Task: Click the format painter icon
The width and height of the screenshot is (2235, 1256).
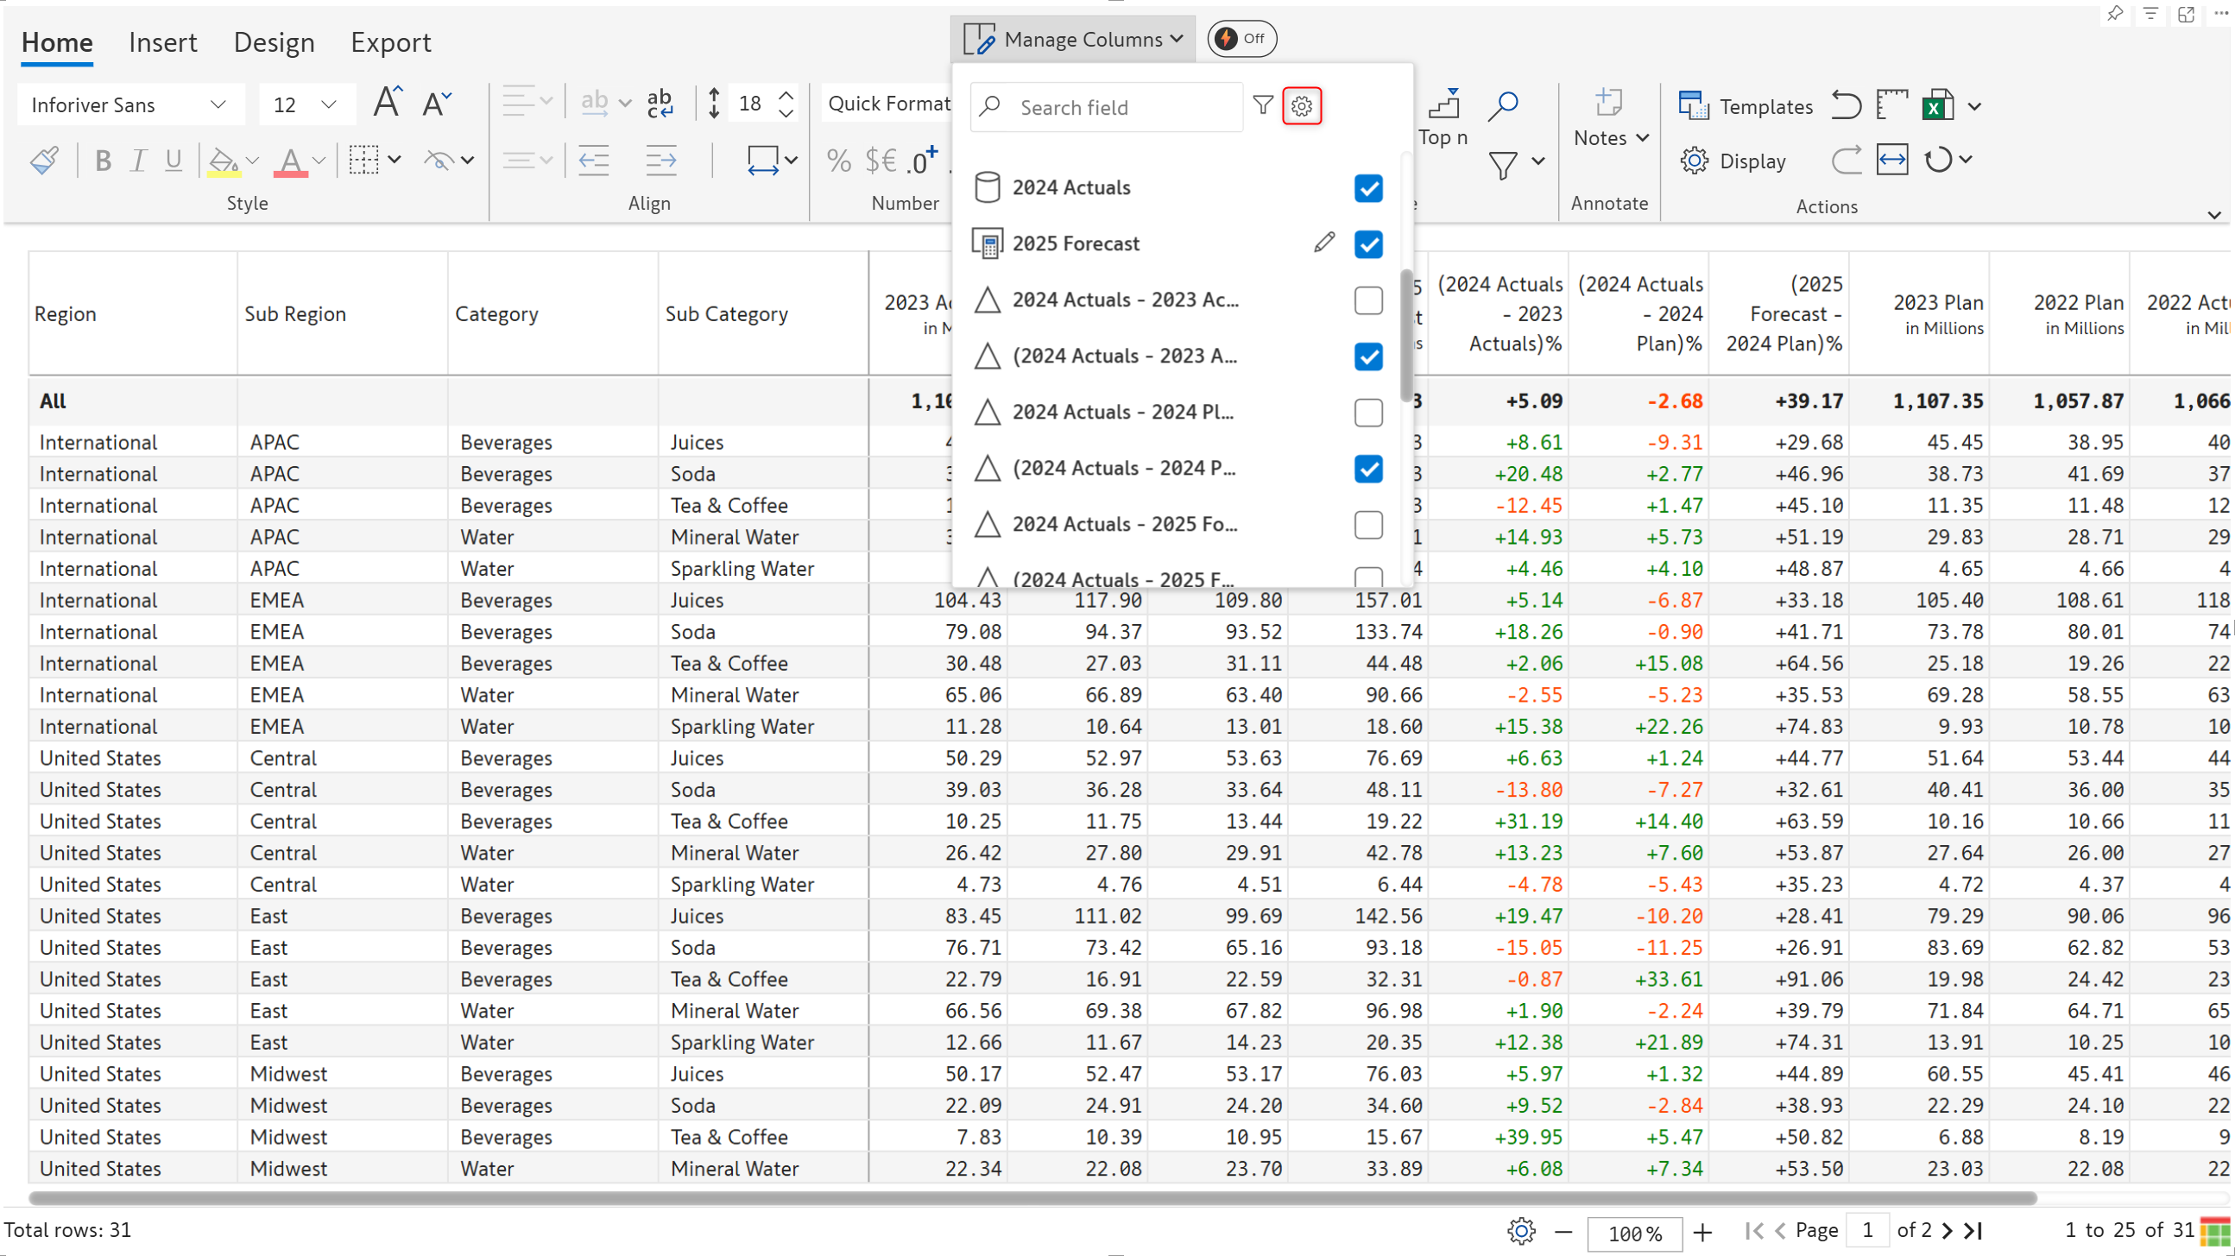Action: (44, 161)
